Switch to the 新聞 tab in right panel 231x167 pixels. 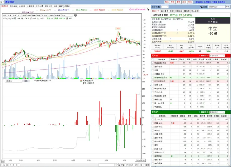(x=171, y=11)
